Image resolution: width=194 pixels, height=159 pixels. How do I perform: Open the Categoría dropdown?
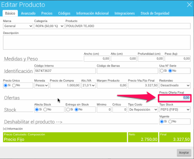(x=49, y=26)
